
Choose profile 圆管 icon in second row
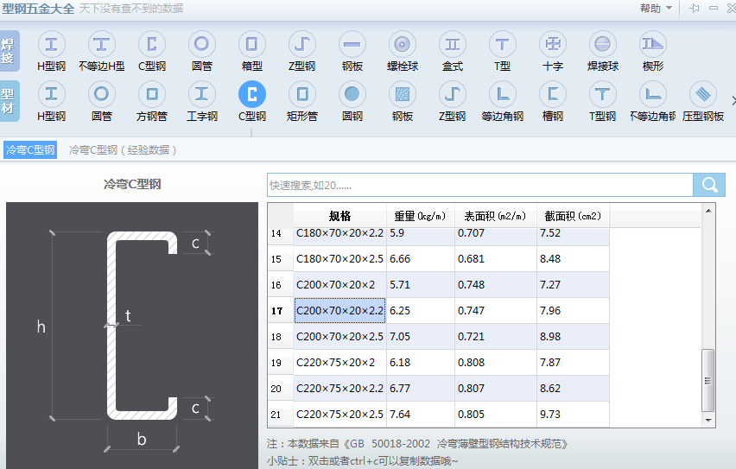click(x=101, y=94)
